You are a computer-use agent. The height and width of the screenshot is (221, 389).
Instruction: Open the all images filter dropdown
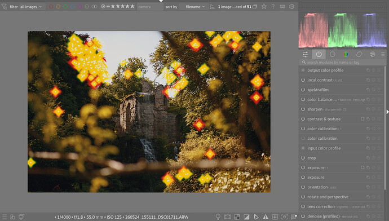(x=31, y=7)
